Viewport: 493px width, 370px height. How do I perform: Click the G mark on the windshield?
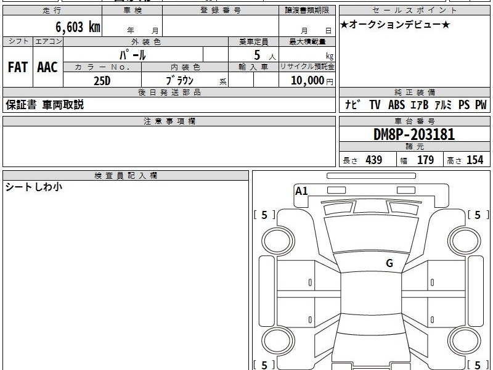tap(389, 263)
